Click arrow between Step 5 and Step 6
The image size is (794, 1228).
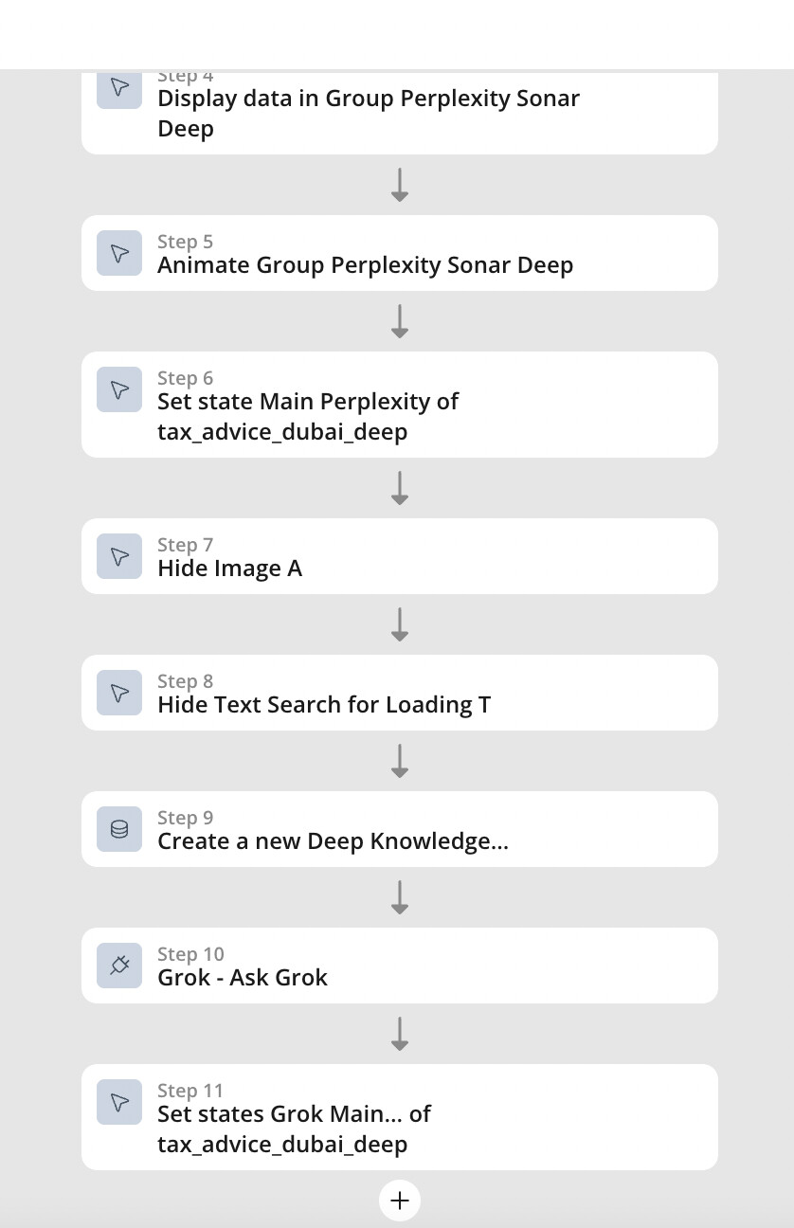pyautogui.click(x=400, y=321)
